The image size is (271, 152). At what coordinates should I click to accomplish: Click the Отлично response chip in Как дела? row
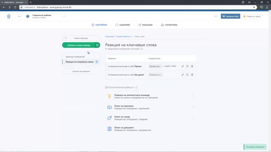click(155, 75)
